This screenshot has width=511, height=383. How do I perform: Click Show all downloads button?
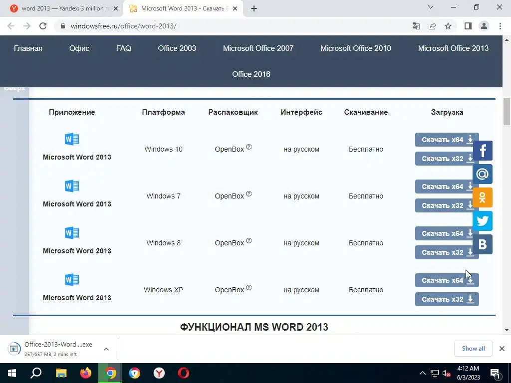(473, 349)
